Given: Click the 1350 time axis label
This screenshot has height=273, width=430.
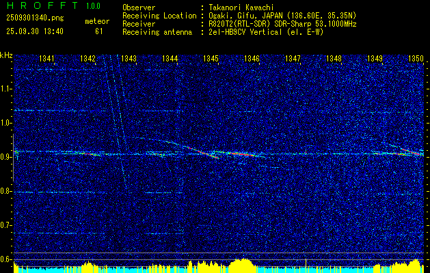Looking at the screenshot, I should pyautogui.click(x=416, y=58).
